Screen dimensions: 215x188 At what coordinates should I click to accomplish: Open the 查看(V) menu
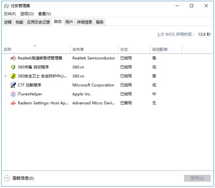[45, 14]
